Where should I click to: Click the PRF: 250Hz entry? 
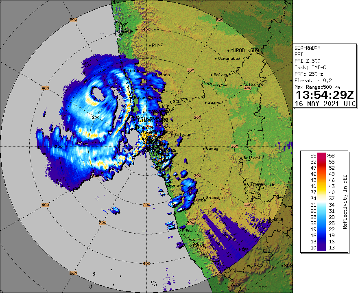tap(309, 74)
